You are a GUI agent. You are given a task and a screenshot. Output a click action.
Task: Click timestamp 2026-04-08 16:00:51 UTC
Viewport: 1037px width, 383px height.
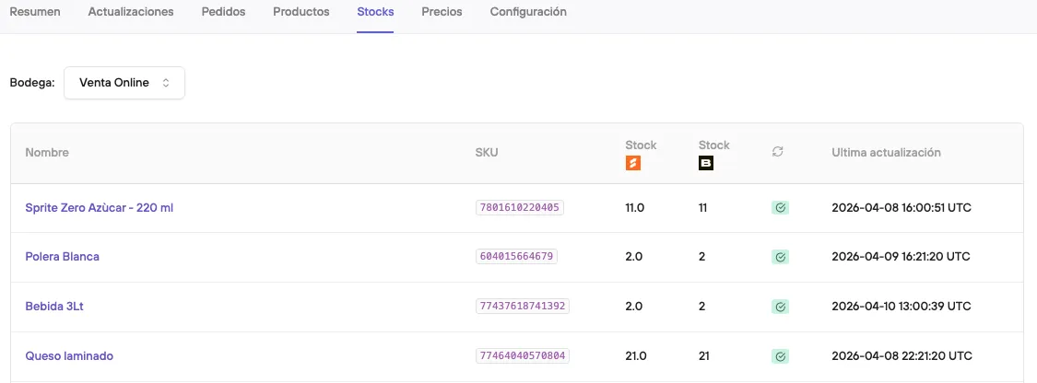(901, 208)
